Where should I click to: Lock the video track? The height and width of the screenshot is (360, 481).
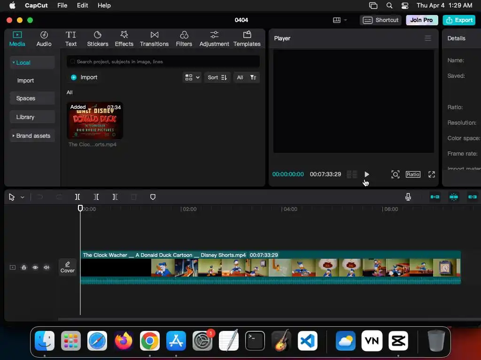point(23,267)
